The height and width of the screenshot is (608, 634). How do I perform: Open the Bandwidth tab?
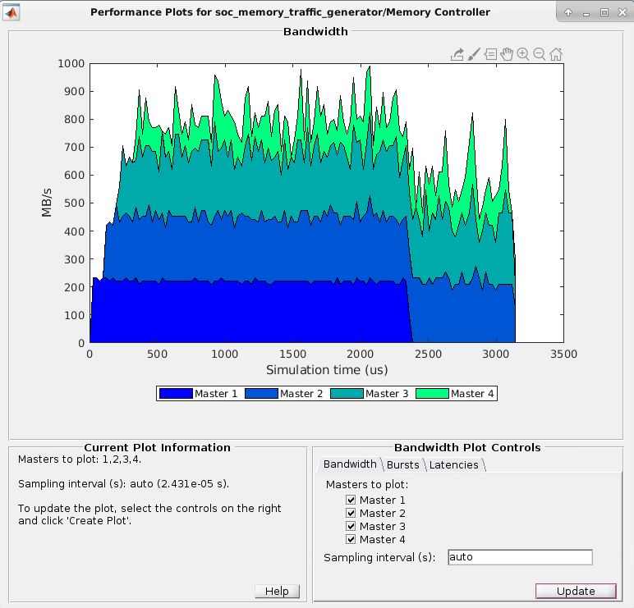click(x=350, y=464)
